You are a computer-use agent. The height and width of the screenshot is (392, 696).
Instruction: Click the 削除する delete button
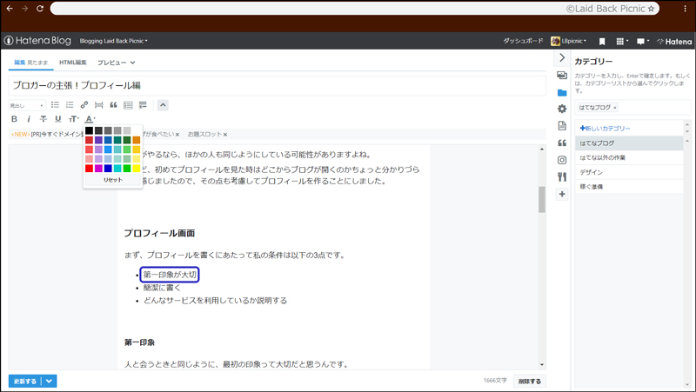click(530, 381)
